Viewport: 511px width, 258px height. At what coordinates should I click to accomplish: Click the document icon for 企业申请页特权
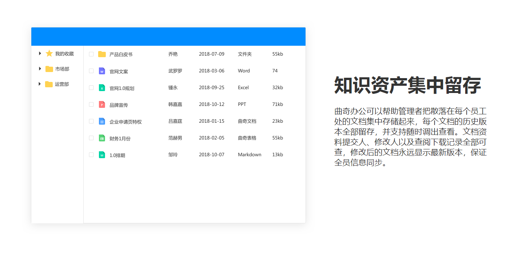click(x=102, y=121)
